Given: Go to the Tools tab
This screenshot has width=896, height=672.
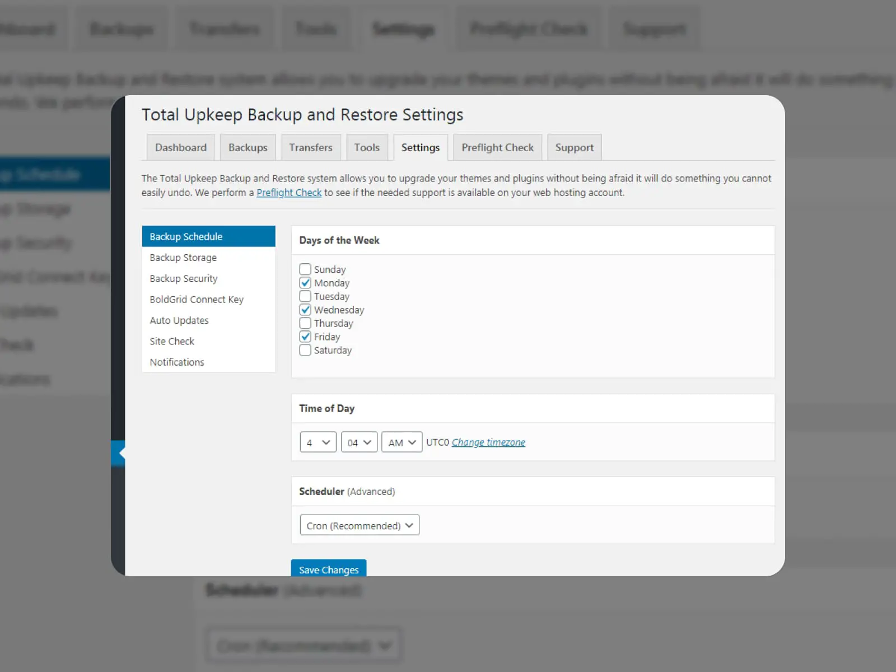Looking at the screenshot, I should coord(367,147).
